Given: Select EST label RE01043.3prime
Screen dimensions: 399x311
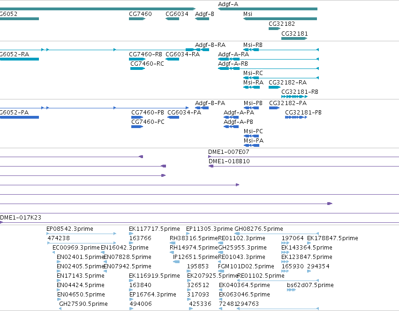Looking at the screenshot, I should [x=241, y=258].
